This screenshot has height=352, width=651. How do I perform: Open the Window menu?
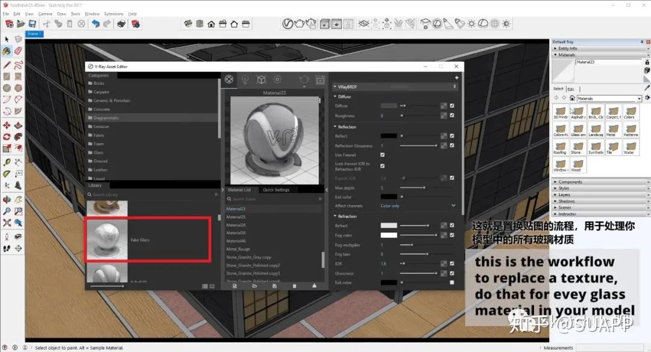pos(92,14)
